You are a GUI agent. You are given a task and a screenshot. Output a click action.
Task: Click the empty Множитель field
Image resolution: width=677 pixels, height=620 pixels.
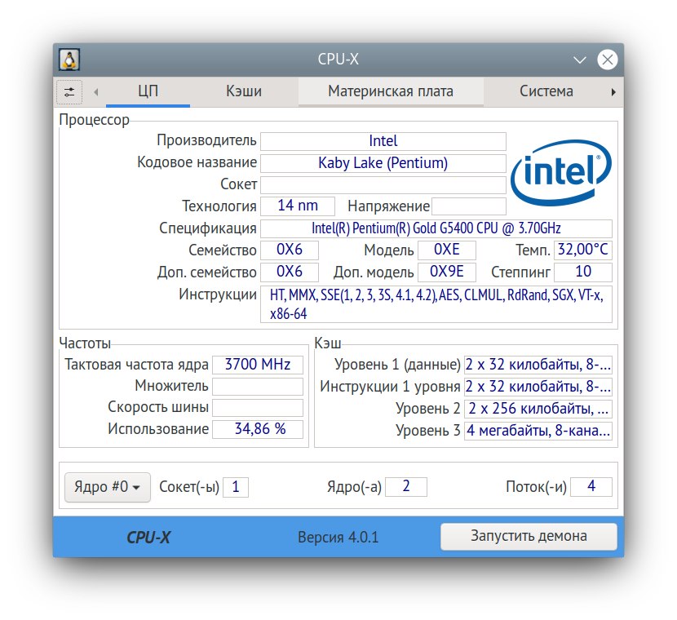pos(258,387)
